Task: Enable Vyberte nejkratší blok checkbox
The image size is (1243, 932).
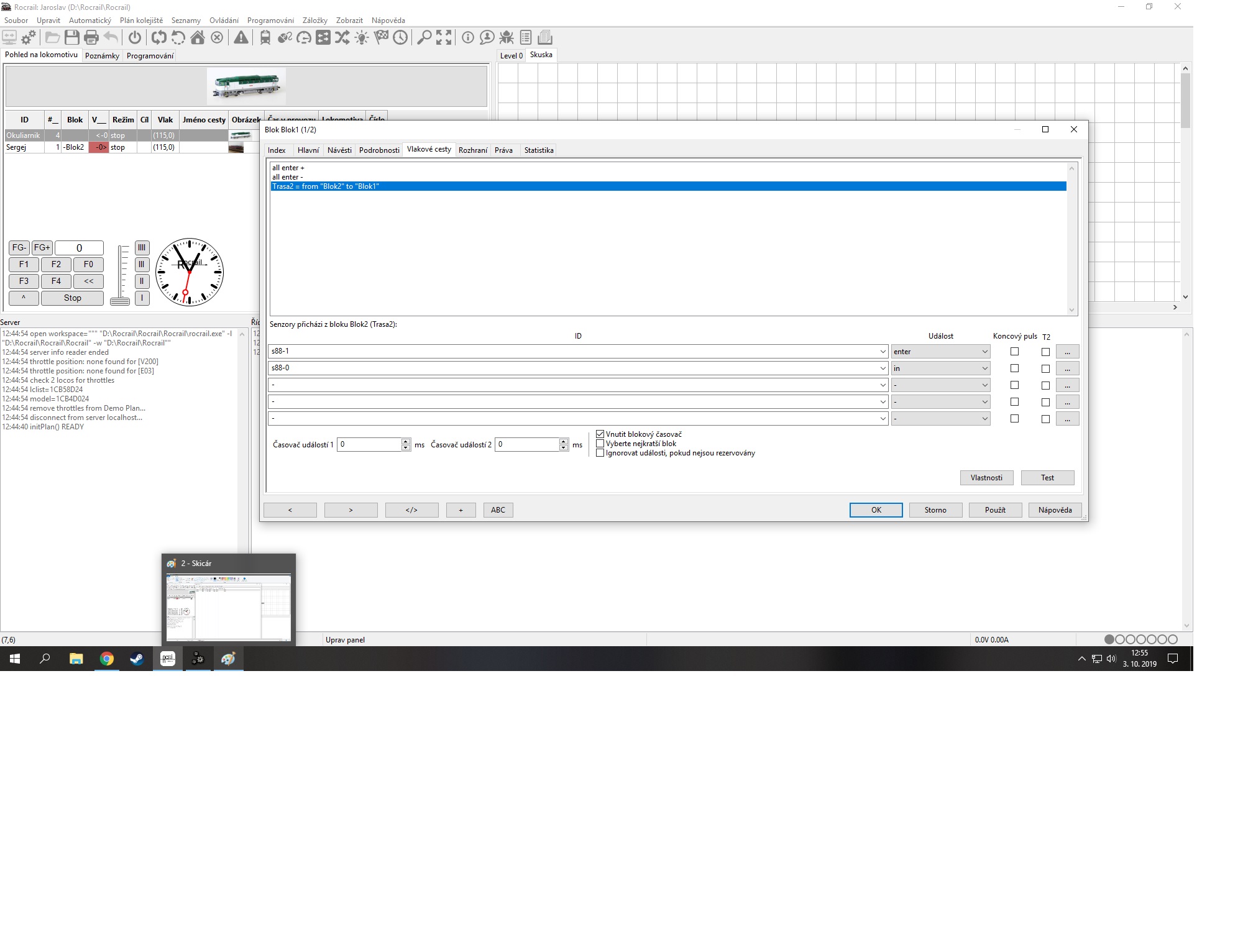Action: [600, 444]
